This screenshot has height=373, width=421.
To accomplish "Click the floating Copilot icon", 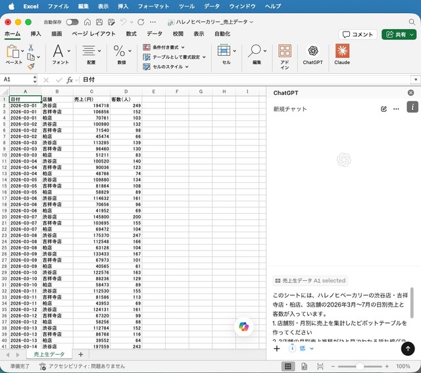I will 243,326.
